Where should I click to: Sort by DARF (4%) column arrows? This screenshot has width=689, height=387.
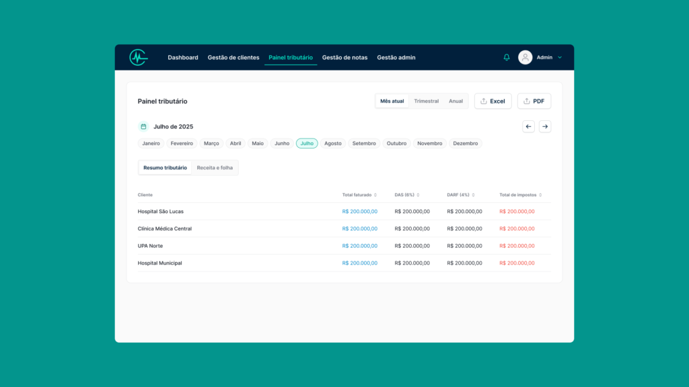coord(473,195)
